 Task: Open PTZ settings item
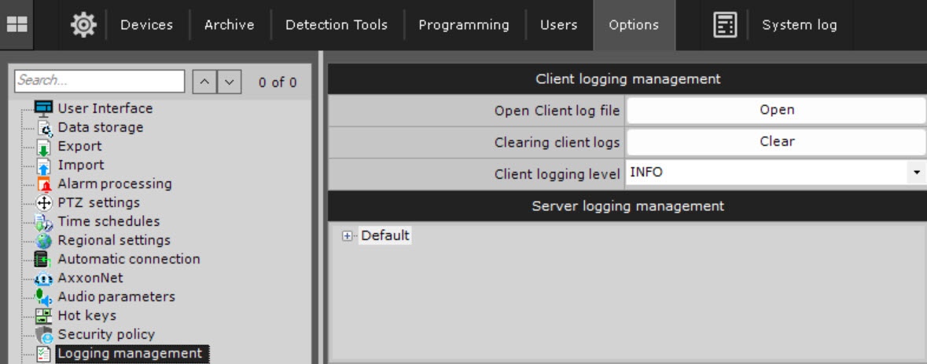[x=98, y=203]
